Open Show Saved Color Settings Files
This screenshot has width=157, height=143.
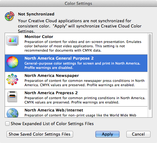[x=40, y=134]
